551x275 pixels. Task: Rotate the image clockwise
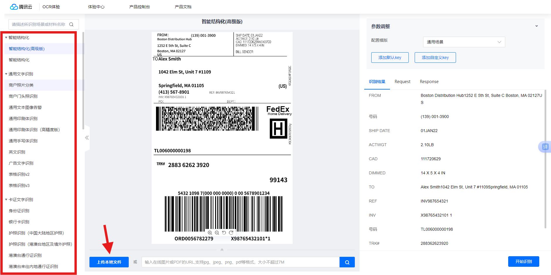[231, 232]
